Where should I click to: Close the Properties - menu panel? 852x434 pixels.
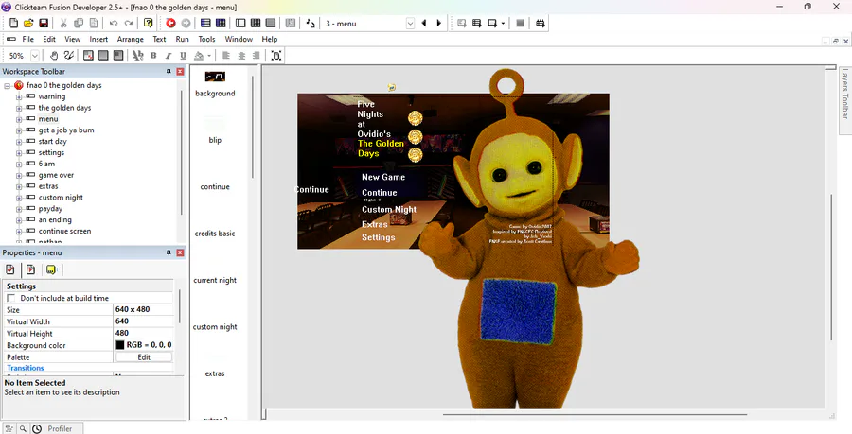[x=180, y=252]
